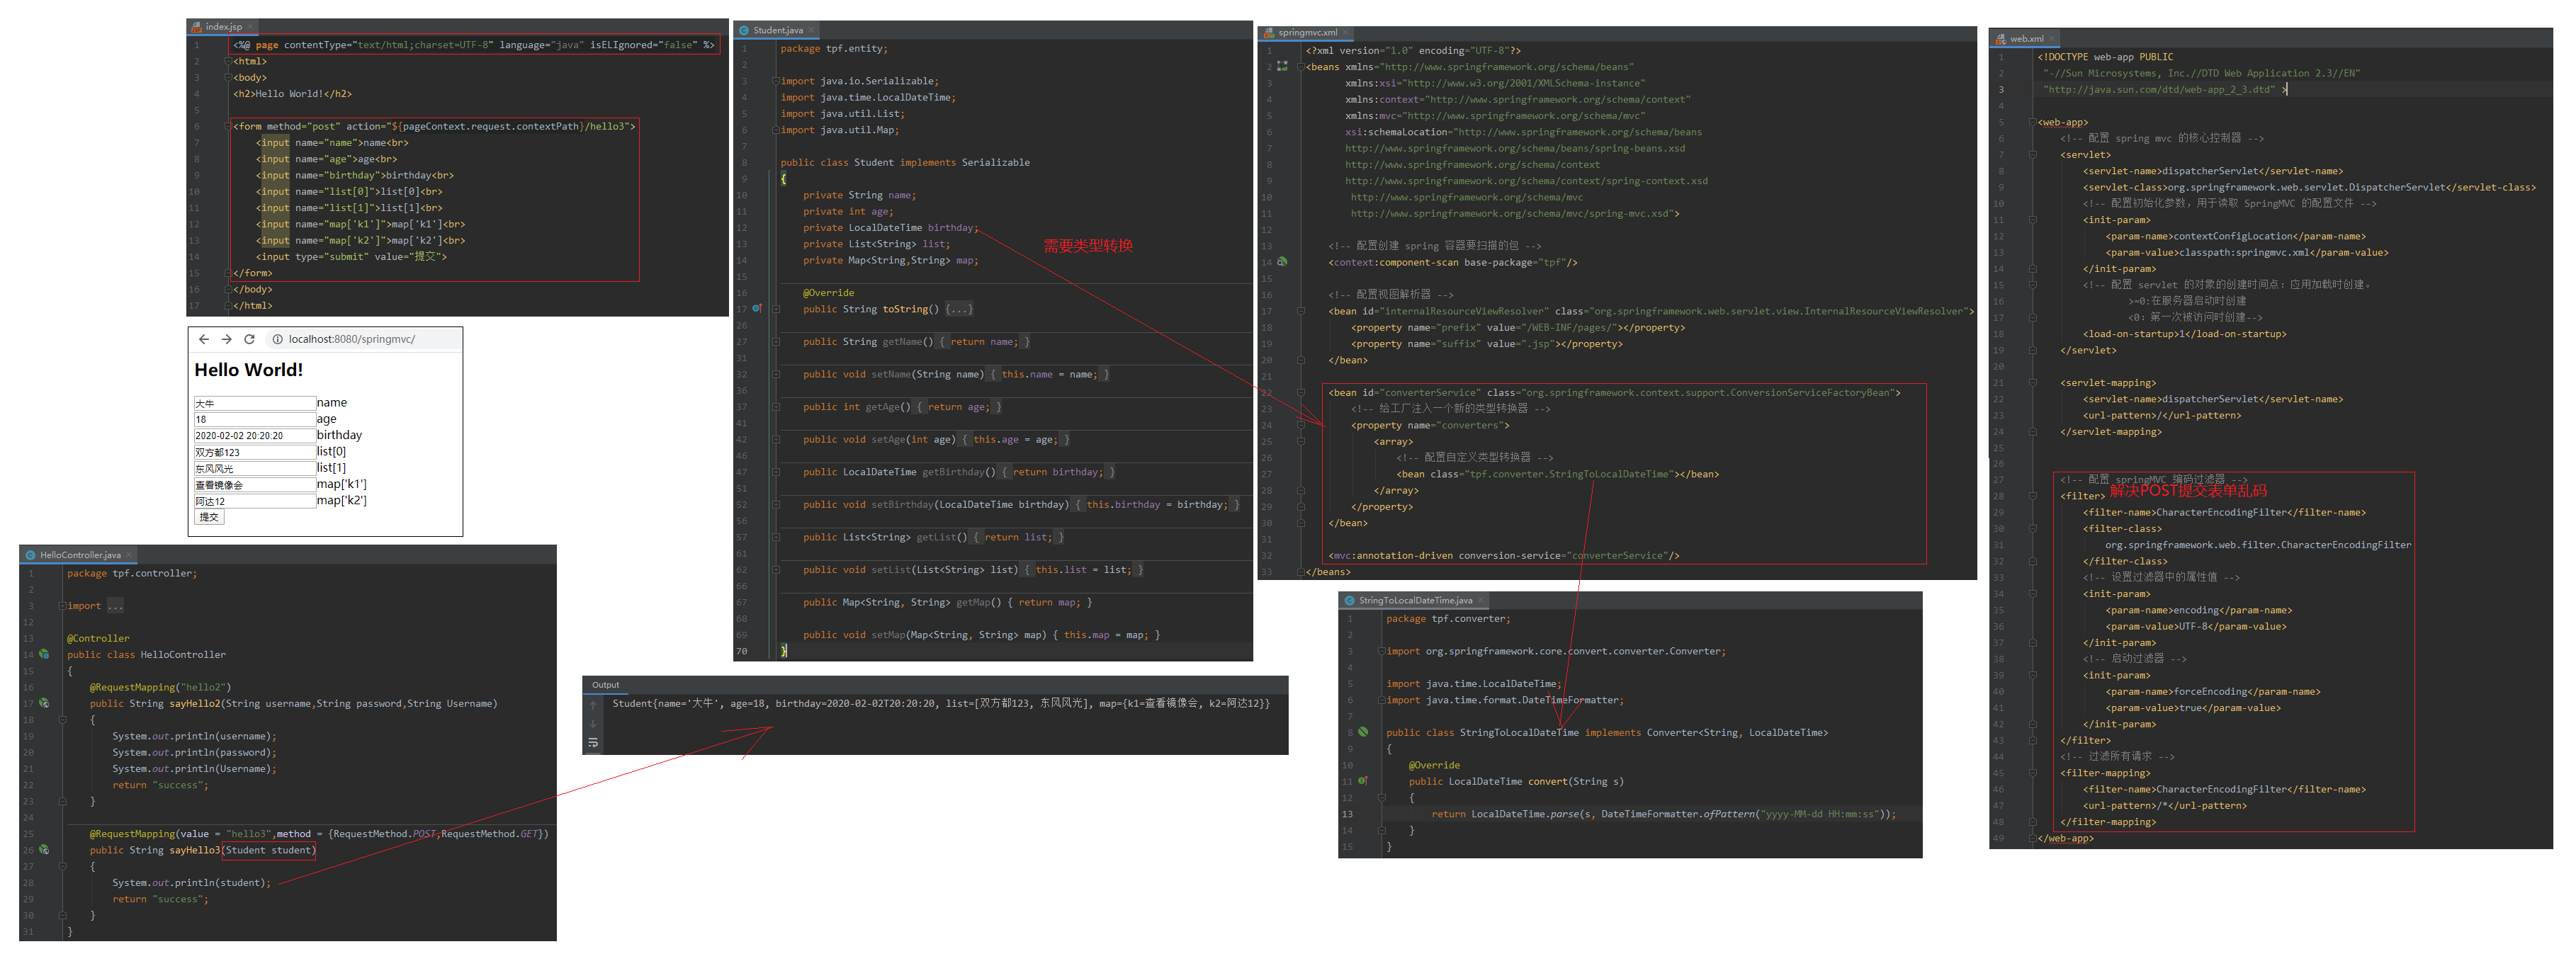Click the age input field containing 18

tap(255, 419)
